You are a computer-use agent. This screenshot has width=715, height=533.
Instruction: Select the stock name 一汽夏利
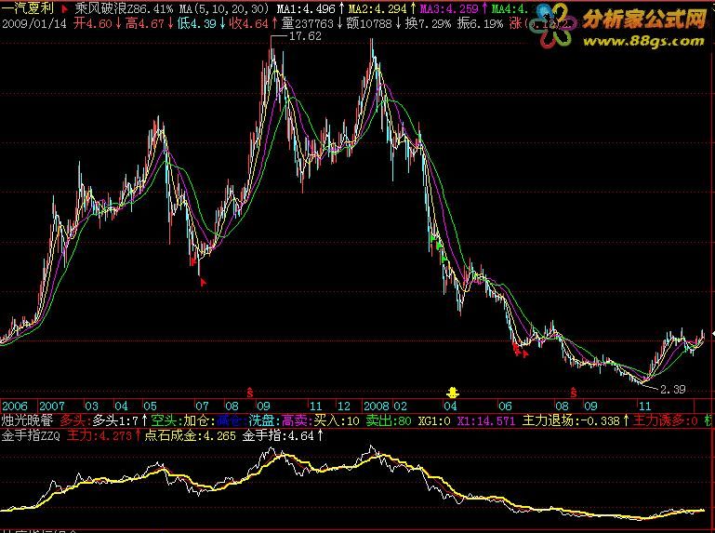pyautogui.click(x=28, y=8)
